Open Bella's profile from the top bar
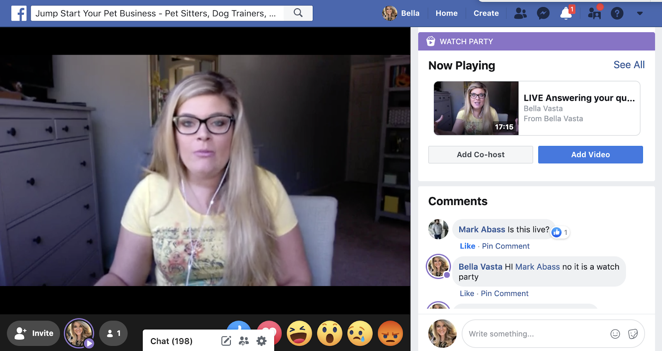Viewport: 662px width, 351px height. 401,13
